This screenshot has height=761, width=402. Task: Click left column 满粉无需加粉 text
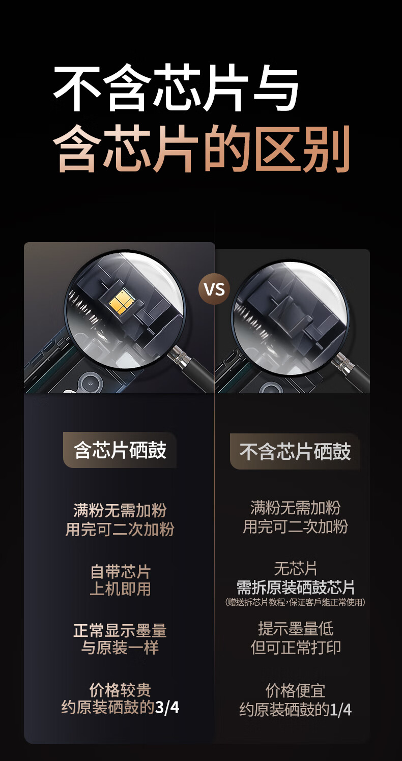[x=120, y=510]
